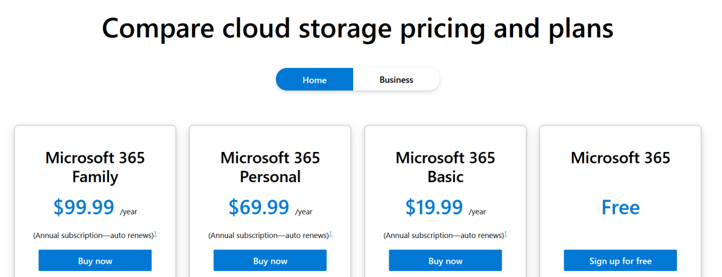The image size is (722, 277).
Task: Switch to the Business plans tab
Action: (x=396, y=79)
